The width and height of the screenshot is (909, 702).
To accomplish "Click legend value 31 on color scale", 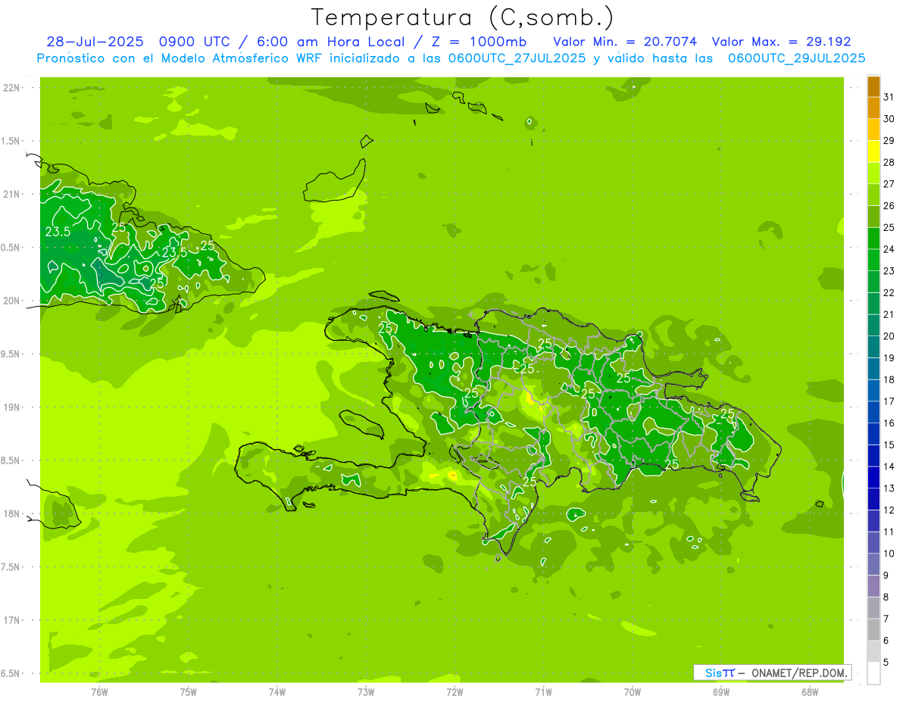I will pyautogui.click(x=889, y=97).
